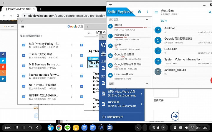Screen dimensions: 212x132
Task: Open NERO 2015 破解說明 document
Action: (44, 86)
